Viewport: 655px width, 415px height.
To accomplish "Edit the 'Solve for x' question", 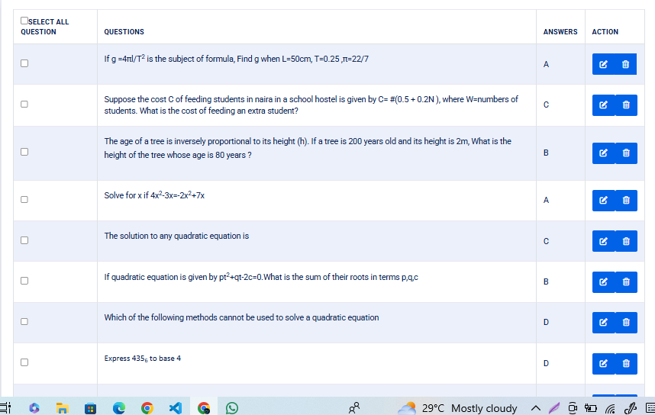I will pos(603,201).
